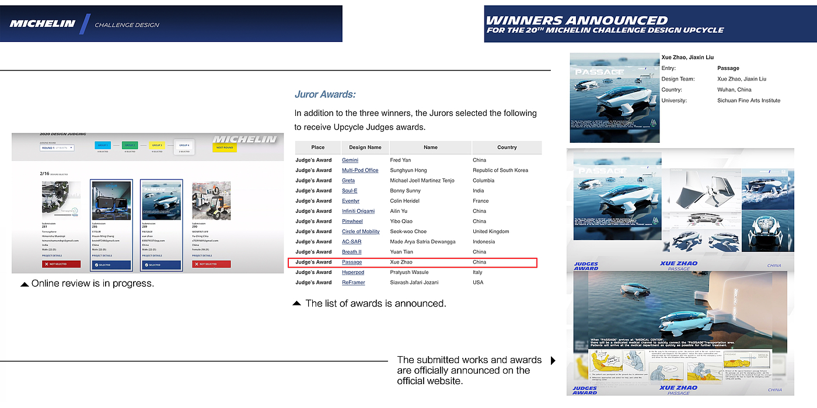Click name cell 'Seok-woo Choe'
817x408 pixels.
pyautogui.click(x=408, y=231)
